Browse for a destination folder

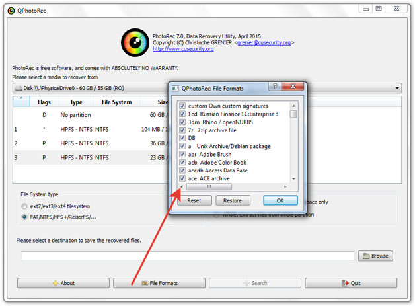pos(375,256)
